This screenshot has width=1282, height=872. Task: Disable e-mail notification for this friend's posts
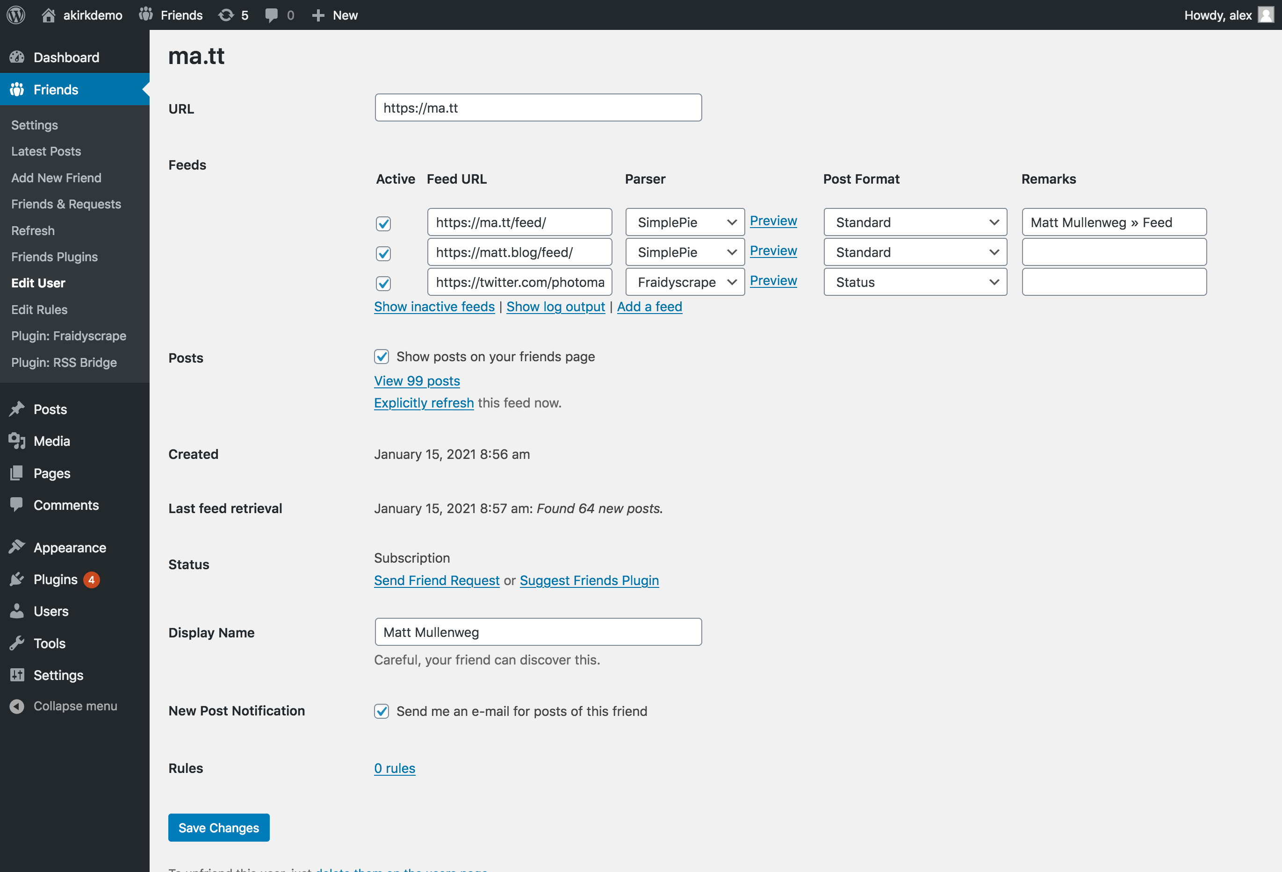(x=382, y=711)
